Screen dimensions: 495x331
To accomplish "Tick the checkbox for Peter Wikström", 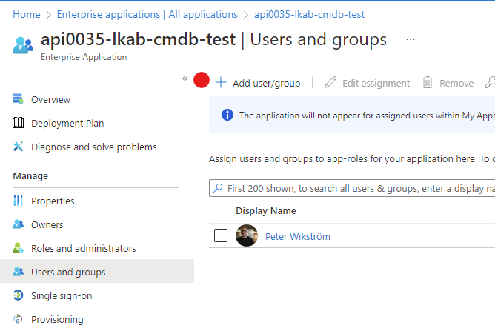I will click(221, 235).
